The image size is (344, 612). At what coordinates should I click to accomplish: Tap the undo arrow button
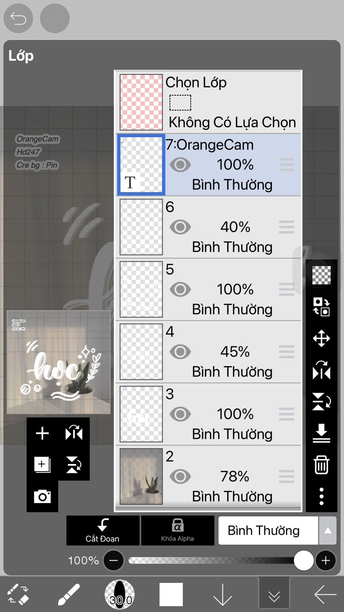click(x=18, y=18)
